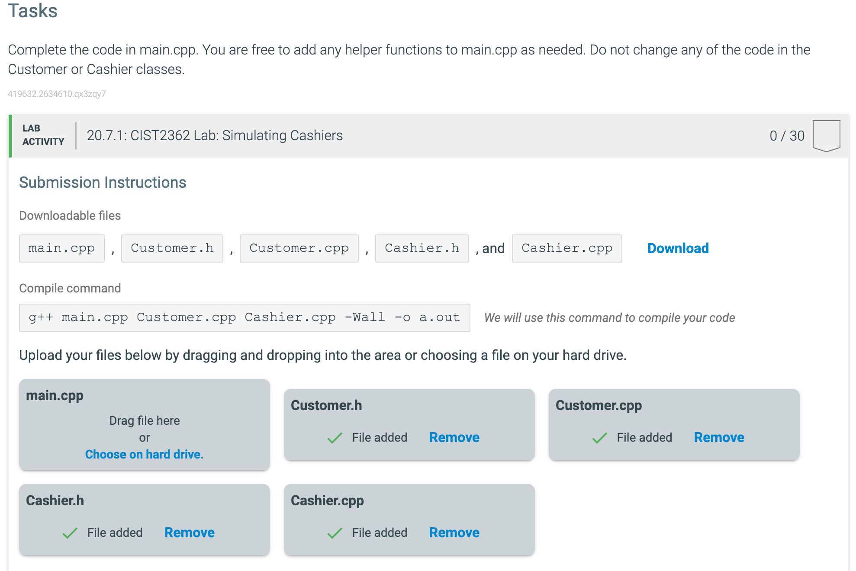This screenshot has width=856, height=571.
Task: Click the Customer.cpp upload card title
Action: 599,405
